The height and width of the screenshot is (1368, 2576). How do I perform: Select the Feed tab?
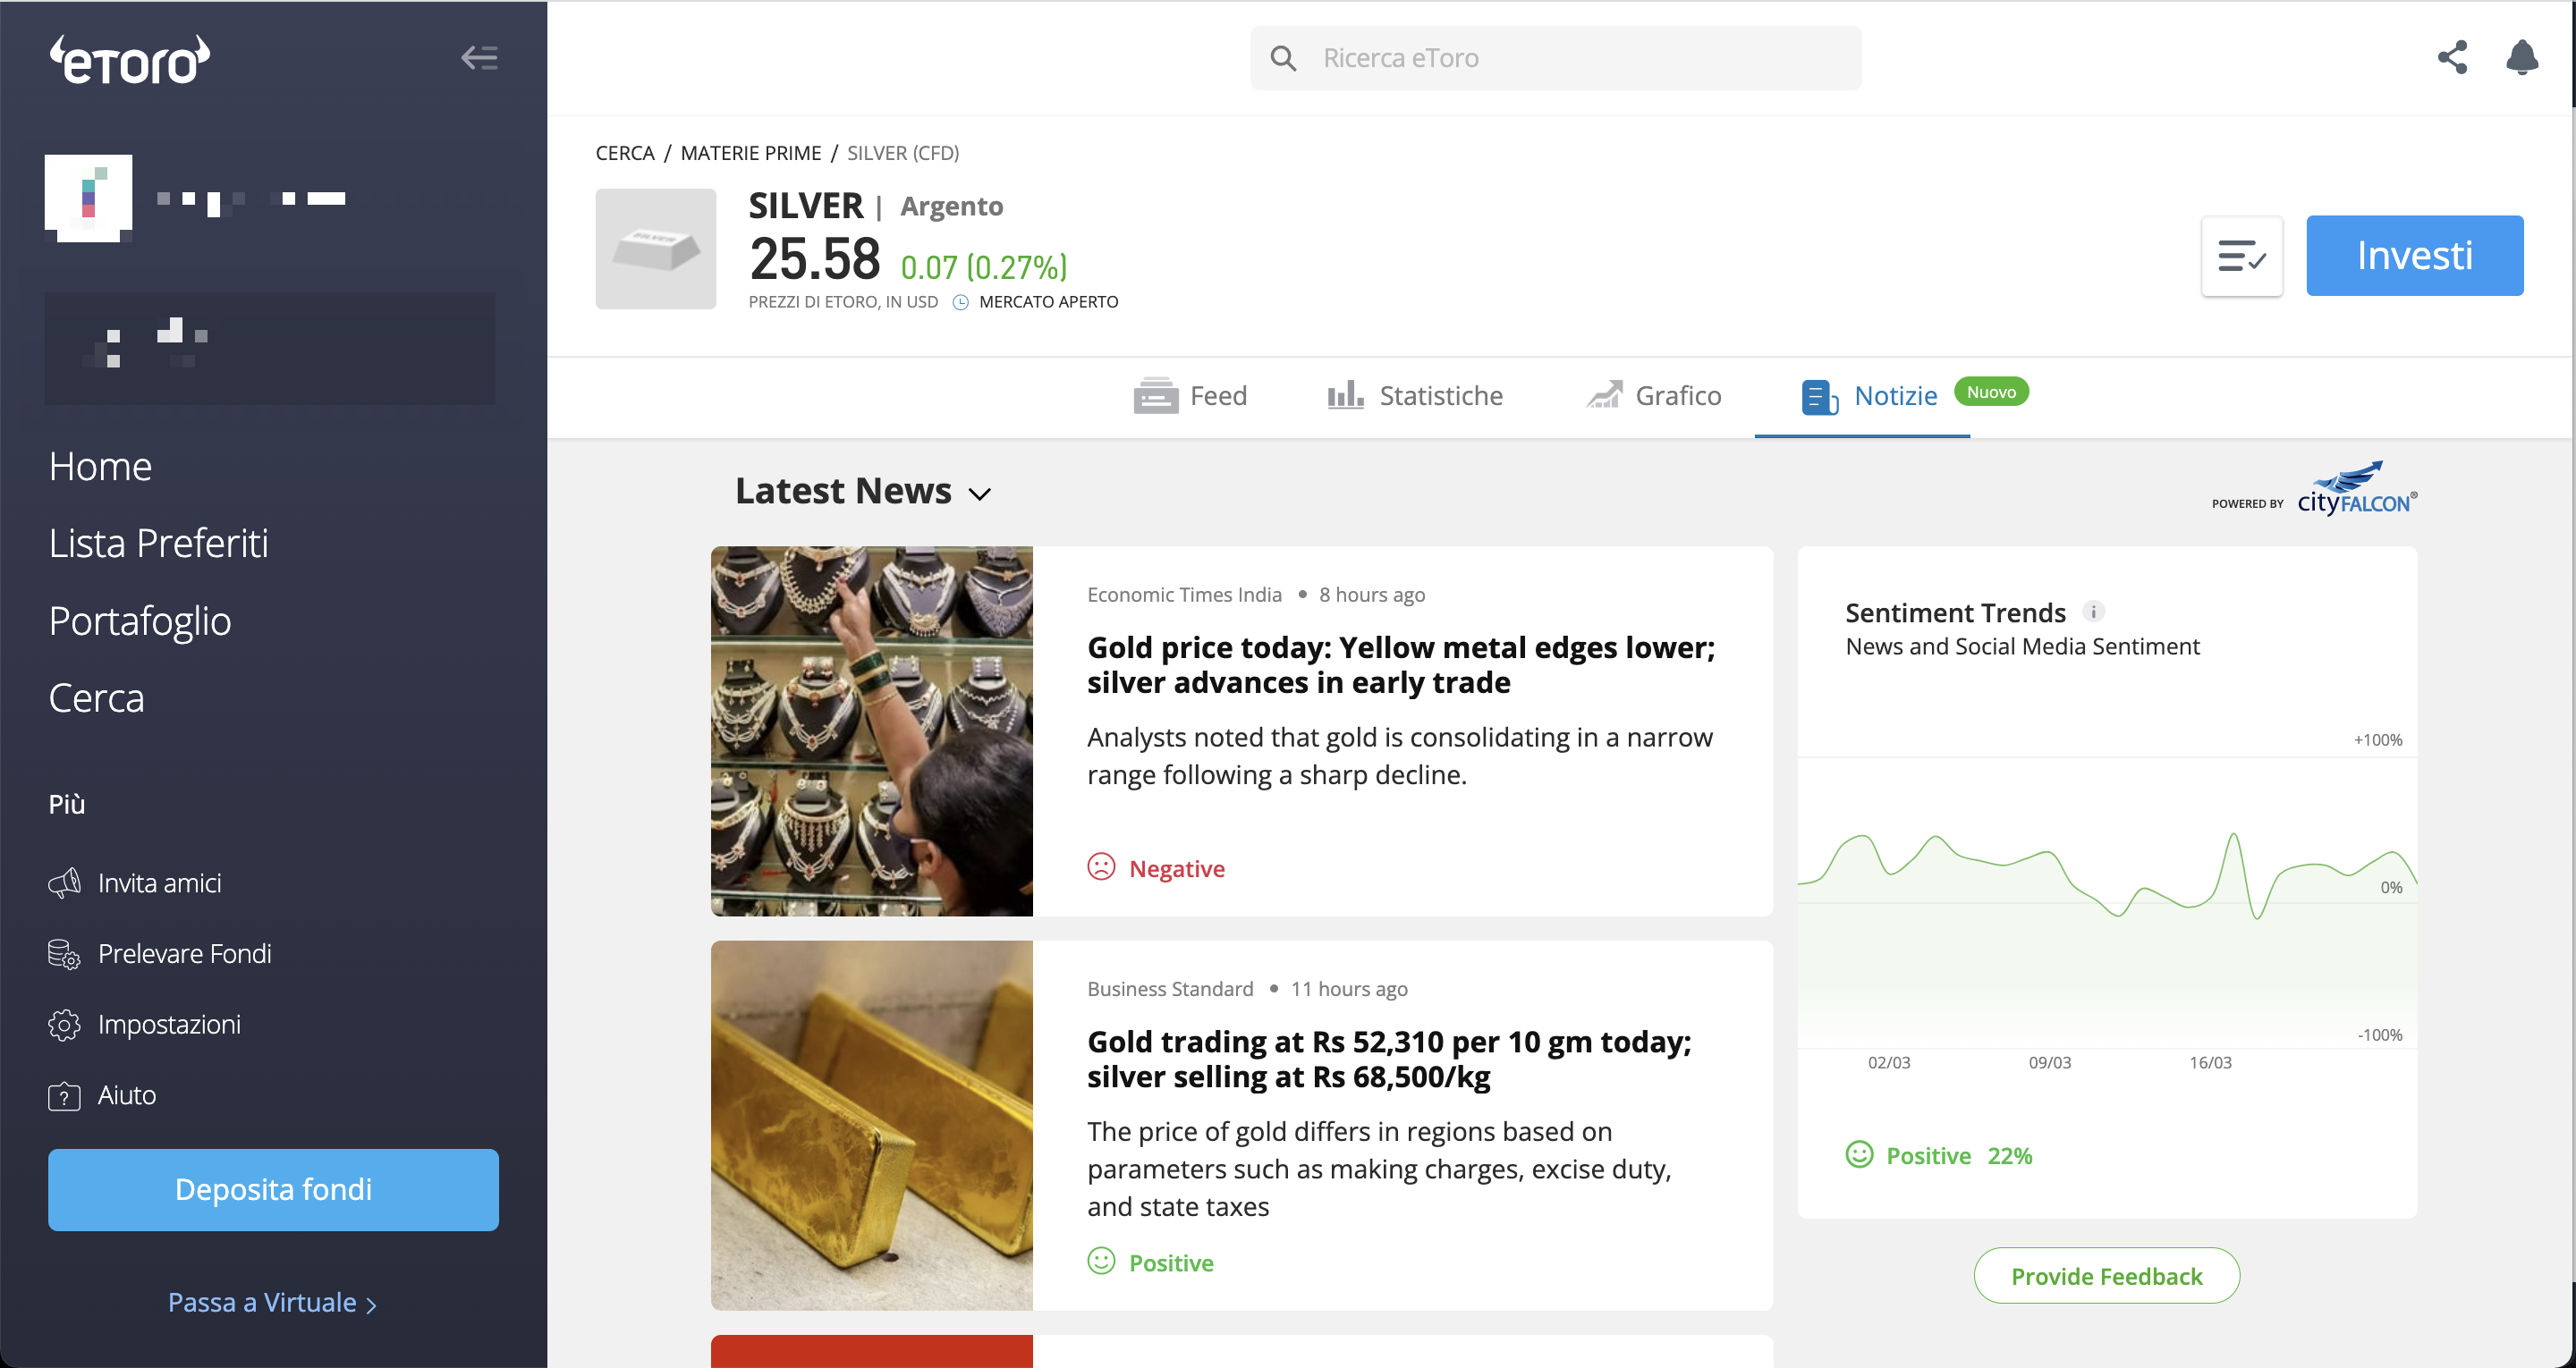1190,396
